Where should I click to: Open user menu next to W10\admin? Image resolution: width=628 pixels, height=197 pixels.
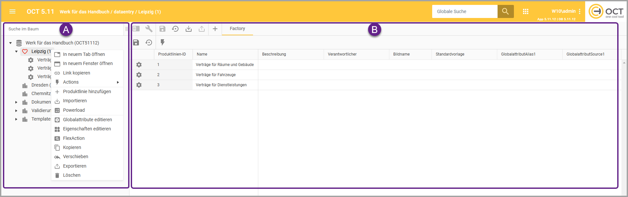[580, 11]
